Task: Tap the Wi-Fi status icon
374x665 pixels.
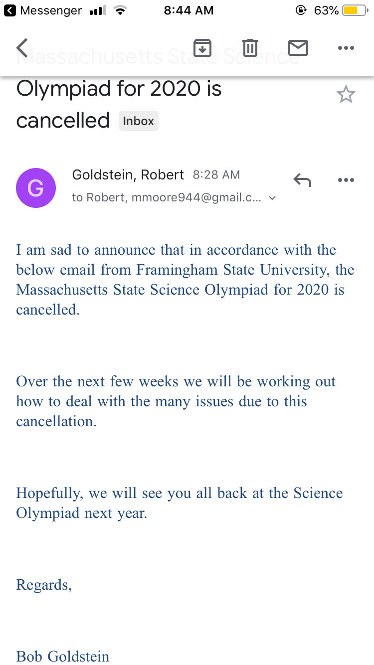Action: pos(119,10)
